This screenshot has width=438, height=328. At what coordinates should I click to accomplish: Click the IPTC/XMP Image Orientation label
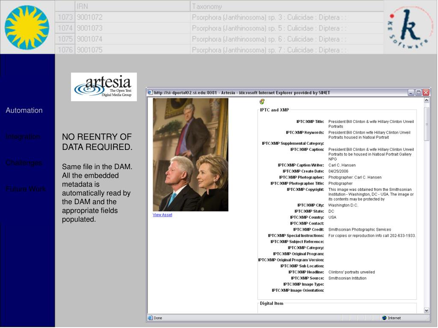298,290
